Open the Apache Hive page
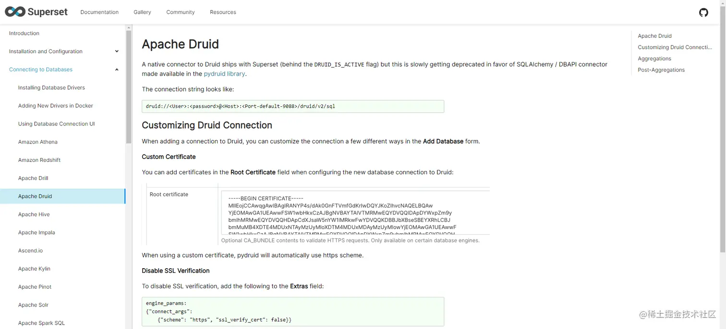Image resolution: width=726 pixels, height=329 pixels. 34,215
